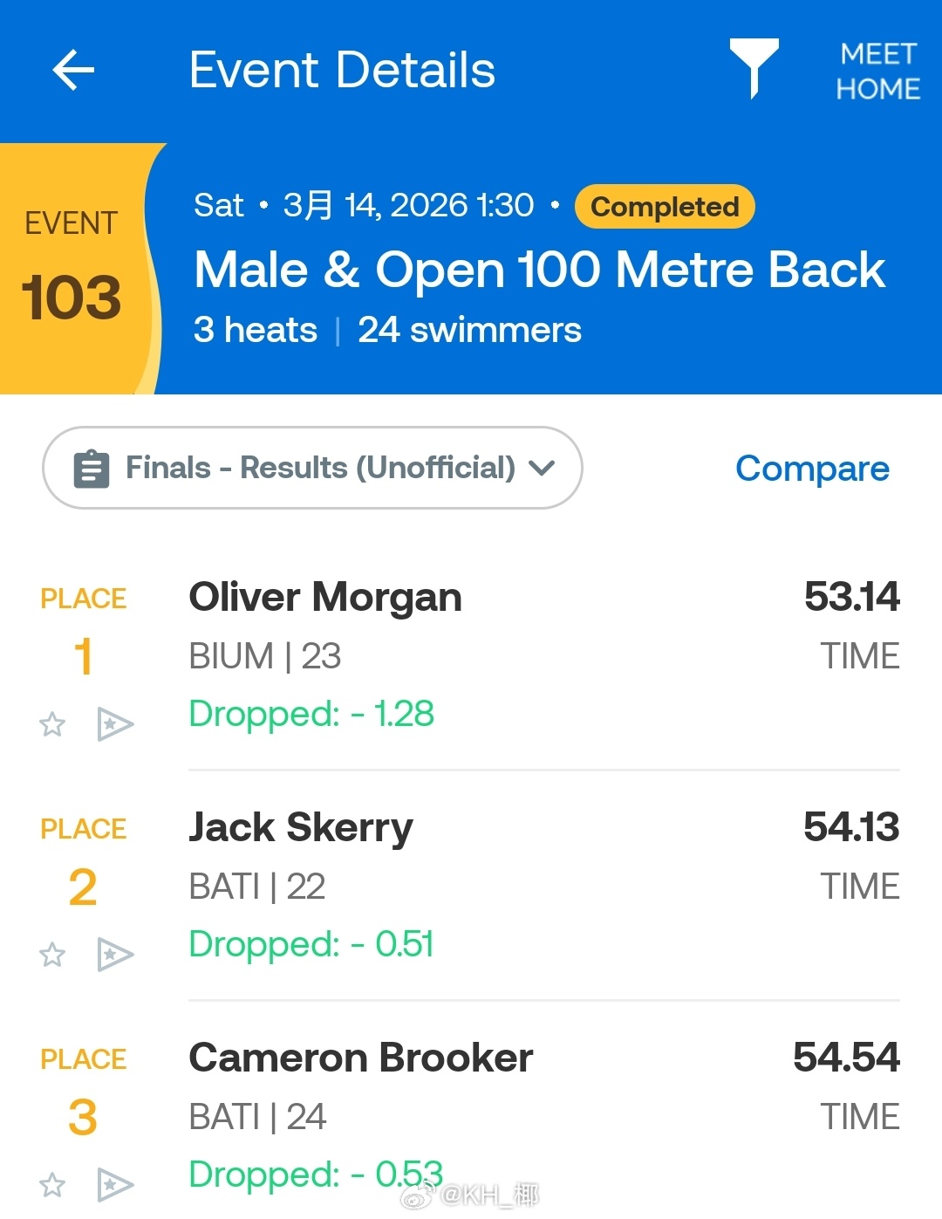Go to Meet Home

tap(877, 71)
